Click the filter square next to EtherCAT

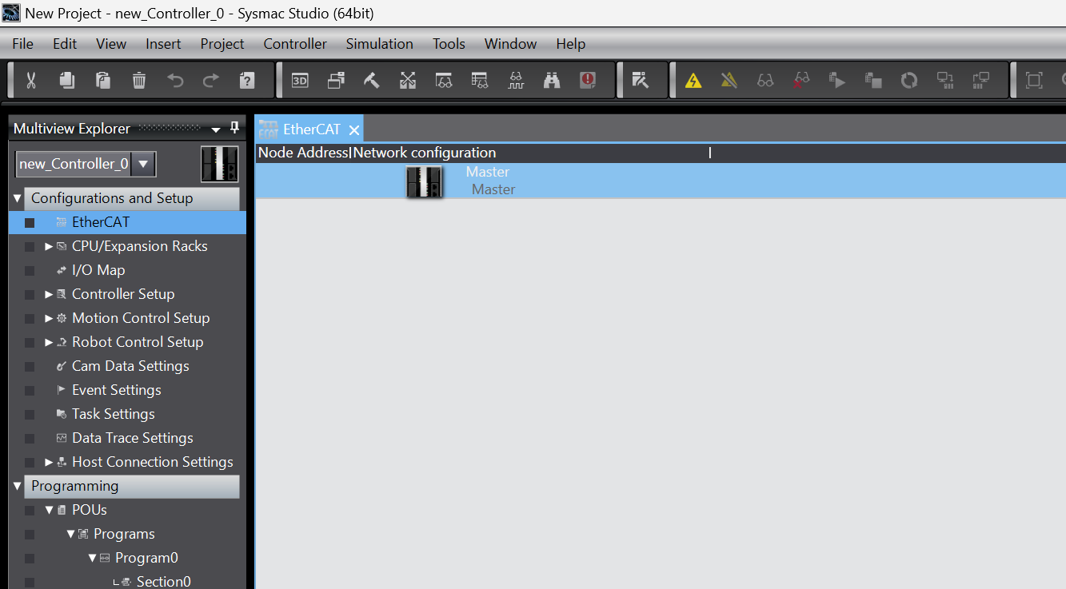tap(30, 223)
